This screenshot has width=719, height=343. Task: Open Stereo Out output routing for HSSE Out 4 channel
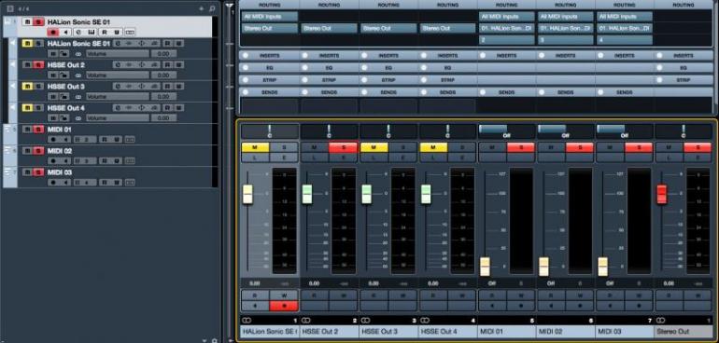[447, 28]
